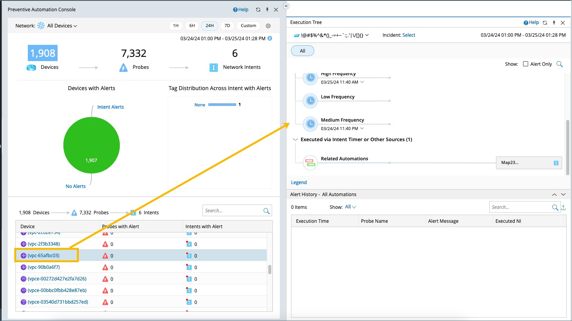The width and height of the screenshot is (572, 321).
Task: Select the 7D time range tab
Action: 227,26
